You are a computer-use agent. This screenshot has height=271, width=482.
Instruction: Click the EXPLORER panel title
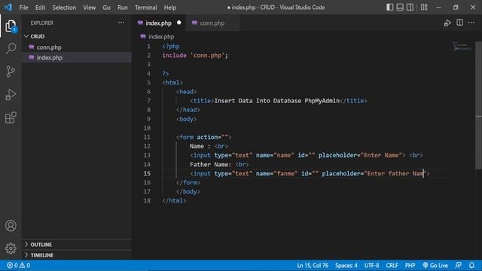tap(42, 23)
